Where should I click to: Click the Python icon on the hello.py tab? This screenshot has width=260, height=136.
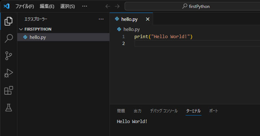(117, 19)
